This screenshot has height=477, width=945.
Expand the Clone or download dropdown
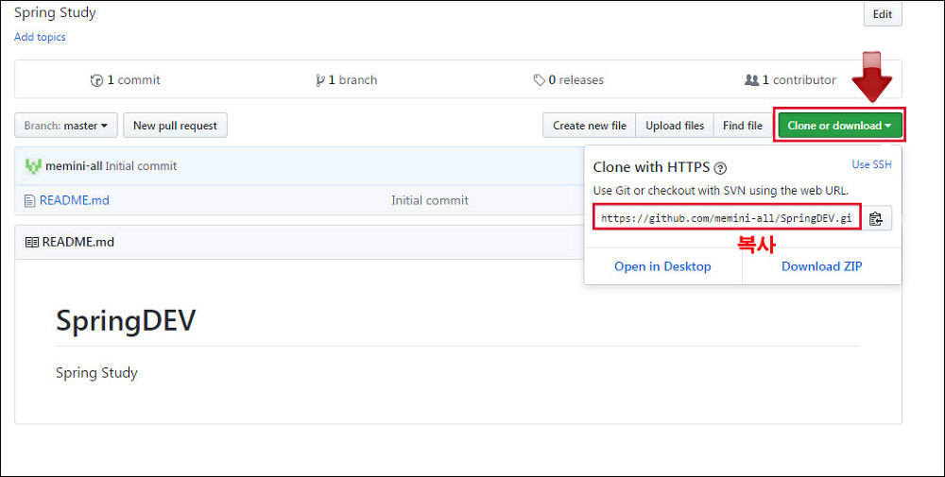pos(840,126)
